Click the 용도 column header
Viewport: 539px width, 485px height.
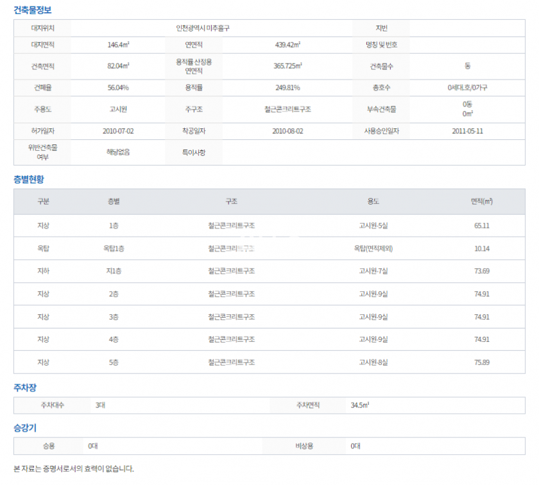tap(373, 201)
